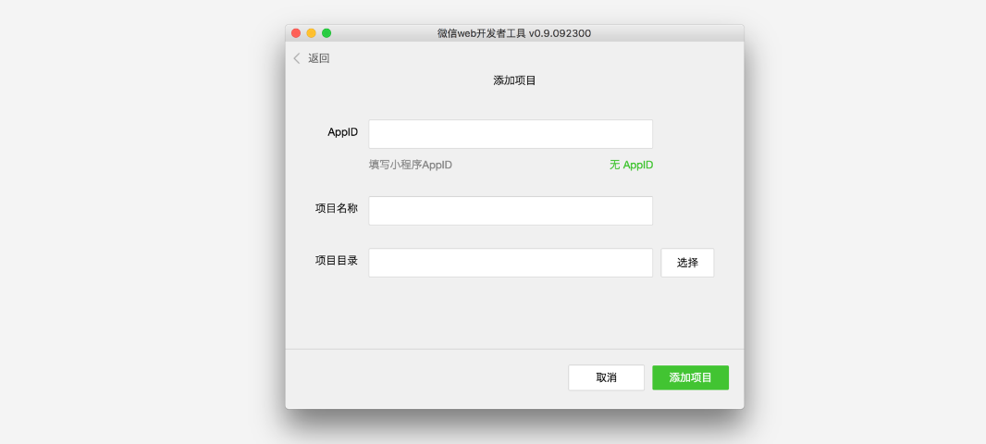Maximize window with the green button
Screen dimensions: 986x444
(327, 33)
